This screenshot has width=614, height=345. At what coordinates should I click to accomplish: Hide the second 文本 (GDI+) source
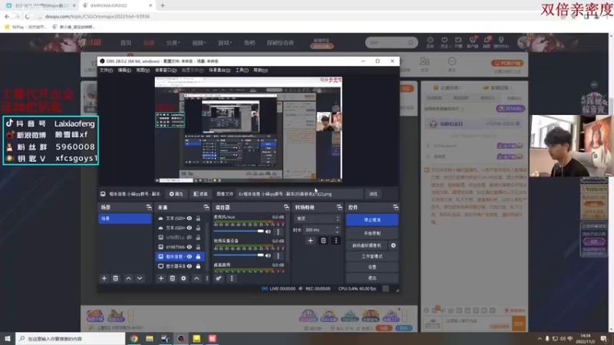coord(190,228)
